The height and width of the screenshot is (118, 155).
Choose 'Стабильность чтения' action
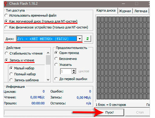pyautogui.click(x=24, y=53)
